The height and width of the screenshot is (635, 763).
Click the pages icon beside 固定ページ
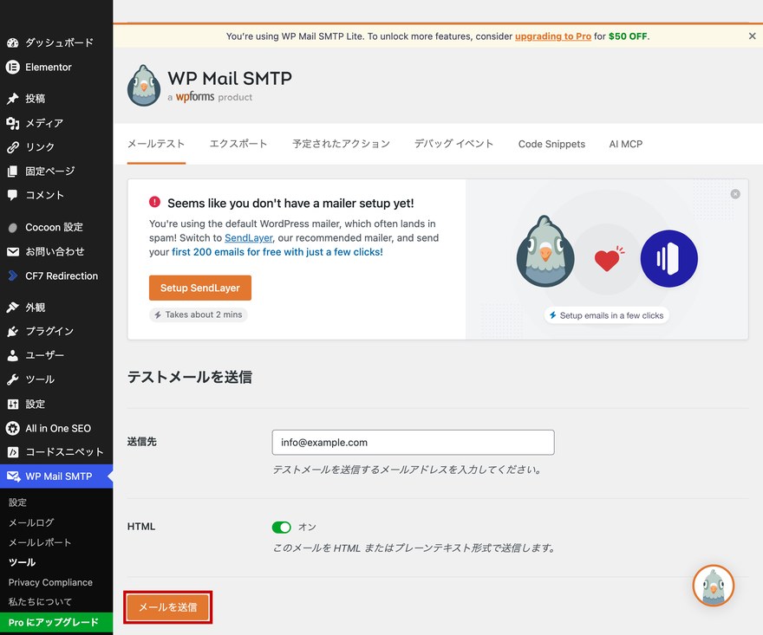pos(13,172)
